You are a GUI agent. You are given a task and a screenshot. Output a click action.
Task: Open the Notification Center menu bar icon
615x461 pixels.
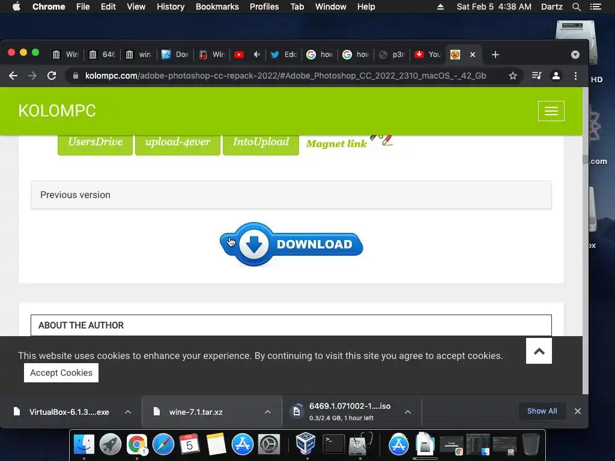pyautogui.click(x=595, y=7)
